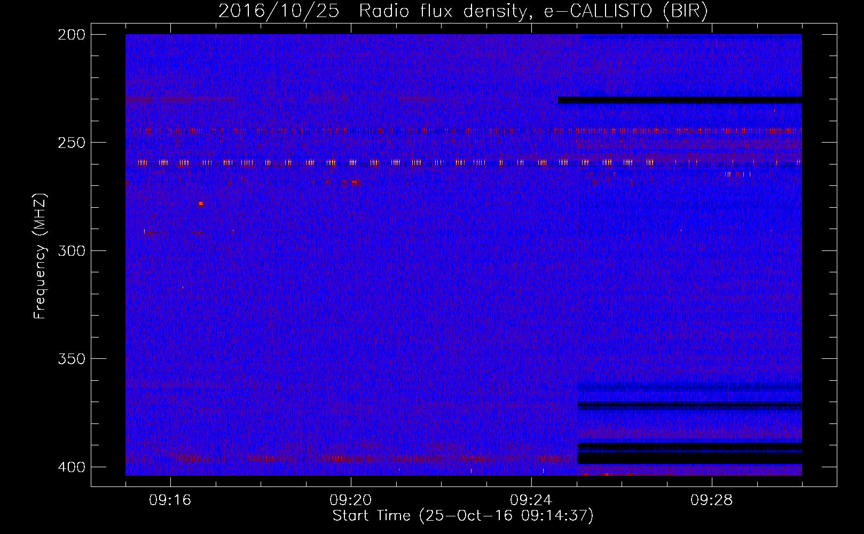Click the 200 frequency tick label
864x534 pixels.
[x=71, y=35]
